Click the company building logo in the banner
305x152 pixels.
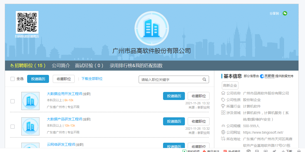click(x=152, y=28)
